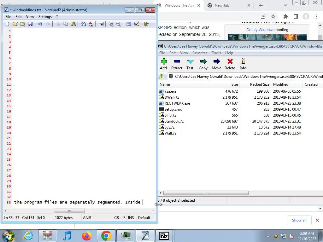The image size is (323, 242).
Task: Open Find with the binoculars icon
Action: pos(83,24)
